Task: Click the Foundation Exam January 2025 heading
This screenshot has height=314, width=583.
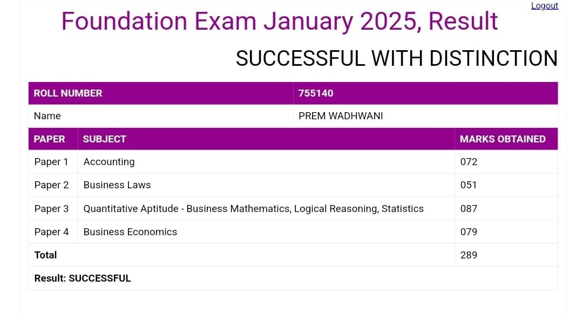Action: [280, 22]
